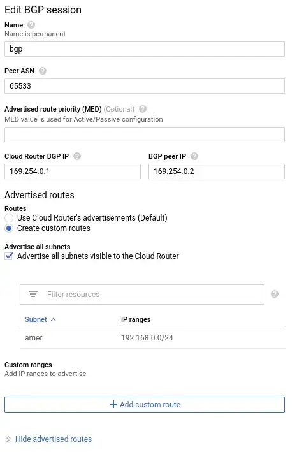Click the filter lines icon in resource filter
297x452 pixels.
click(x=33, y=294)
